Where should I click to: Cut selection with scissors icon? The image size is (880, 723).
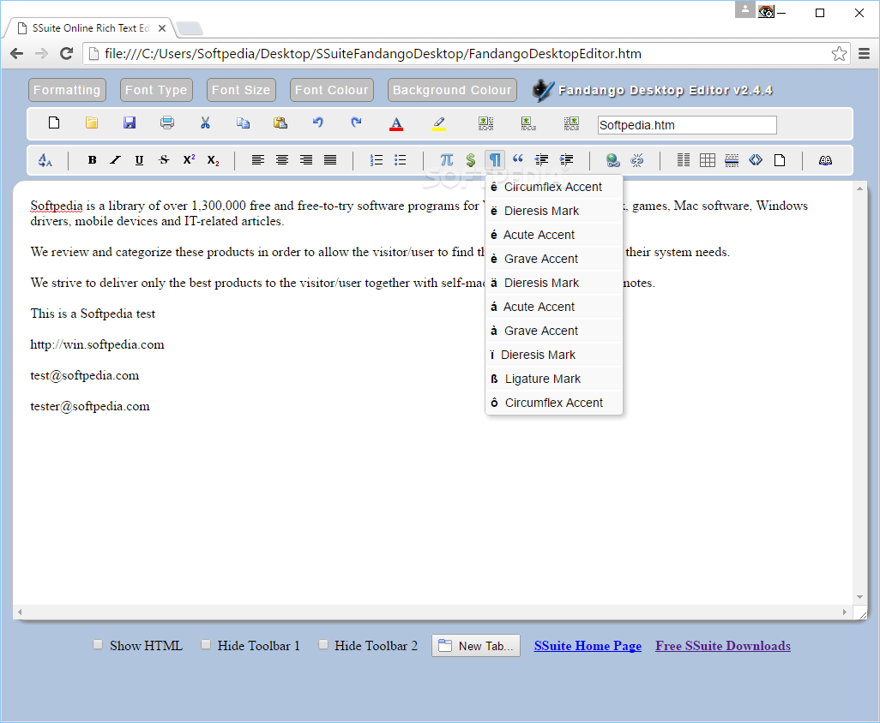pyautogui.click(x=205, y=122)
